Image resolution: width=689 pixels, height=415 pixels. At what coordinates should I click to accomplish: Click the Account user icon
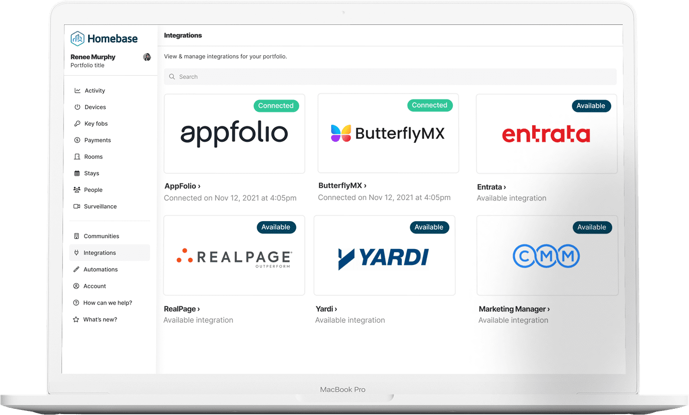tap(76, 286)
